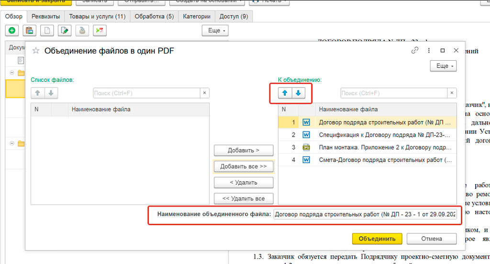490x264 pixels.
Task: Move selected file down in merge list
Action: (x=298, y=93)
